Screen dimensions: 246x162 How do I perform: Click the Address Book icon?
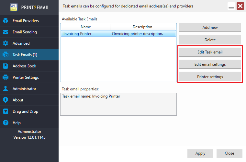[x=6, y=66]
